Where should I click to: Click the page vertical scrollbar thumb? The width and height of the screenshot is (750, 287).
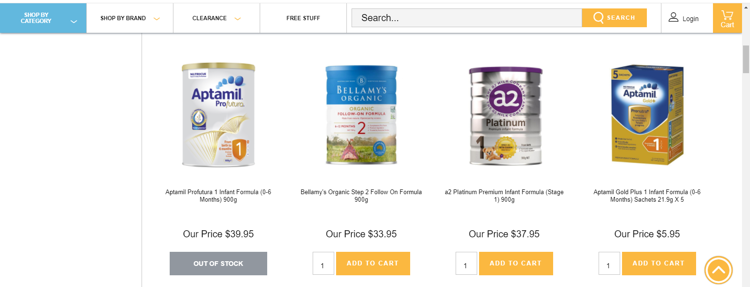point(746,59)
